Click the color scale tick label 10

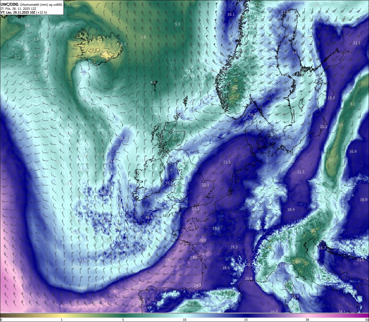pos(184,320)
